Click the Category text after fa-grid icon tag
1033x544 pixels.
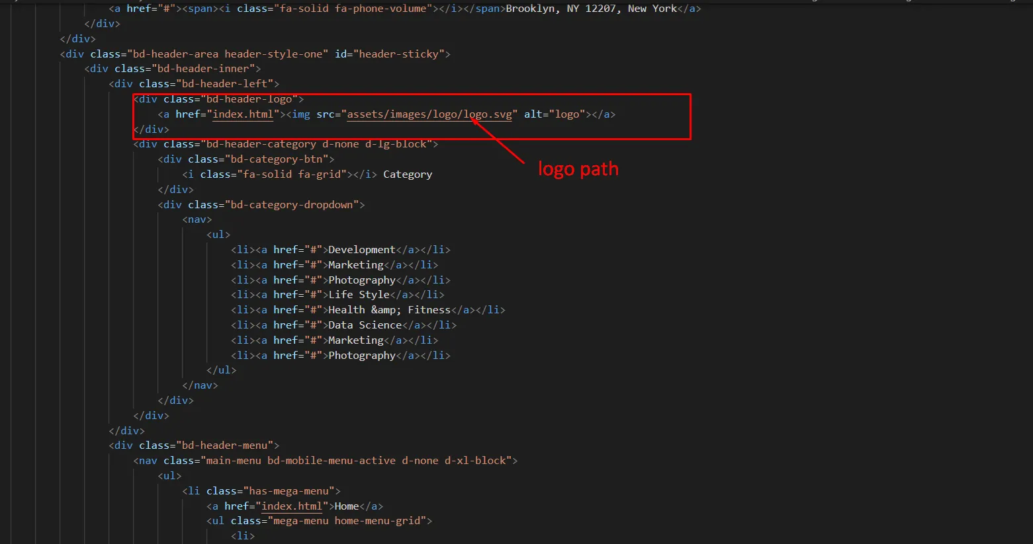tap(407, 175)
